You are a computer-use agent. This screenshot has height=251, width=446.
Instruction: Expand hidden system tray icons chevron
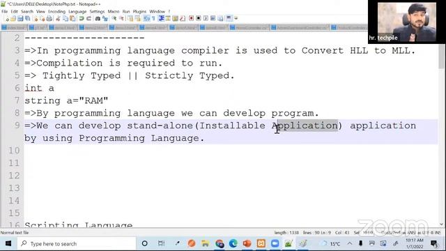350,243
